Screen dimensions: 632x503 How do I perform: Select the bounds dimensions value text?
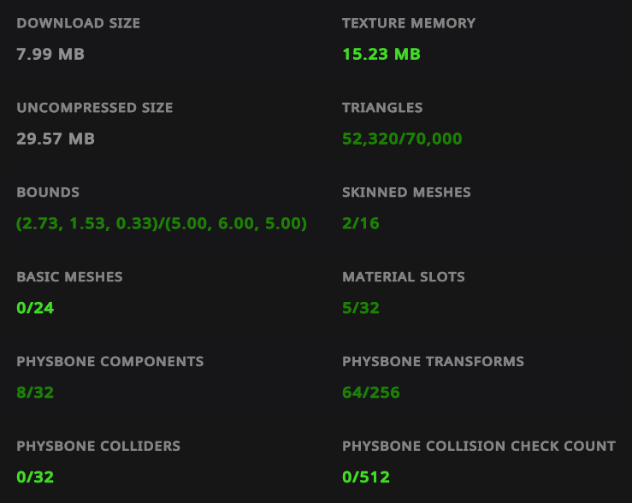[x=162, y=223]
